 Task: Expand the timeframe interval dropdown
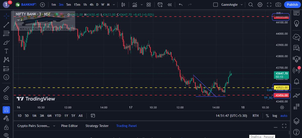pyautogui.click(x=114, y=5)
